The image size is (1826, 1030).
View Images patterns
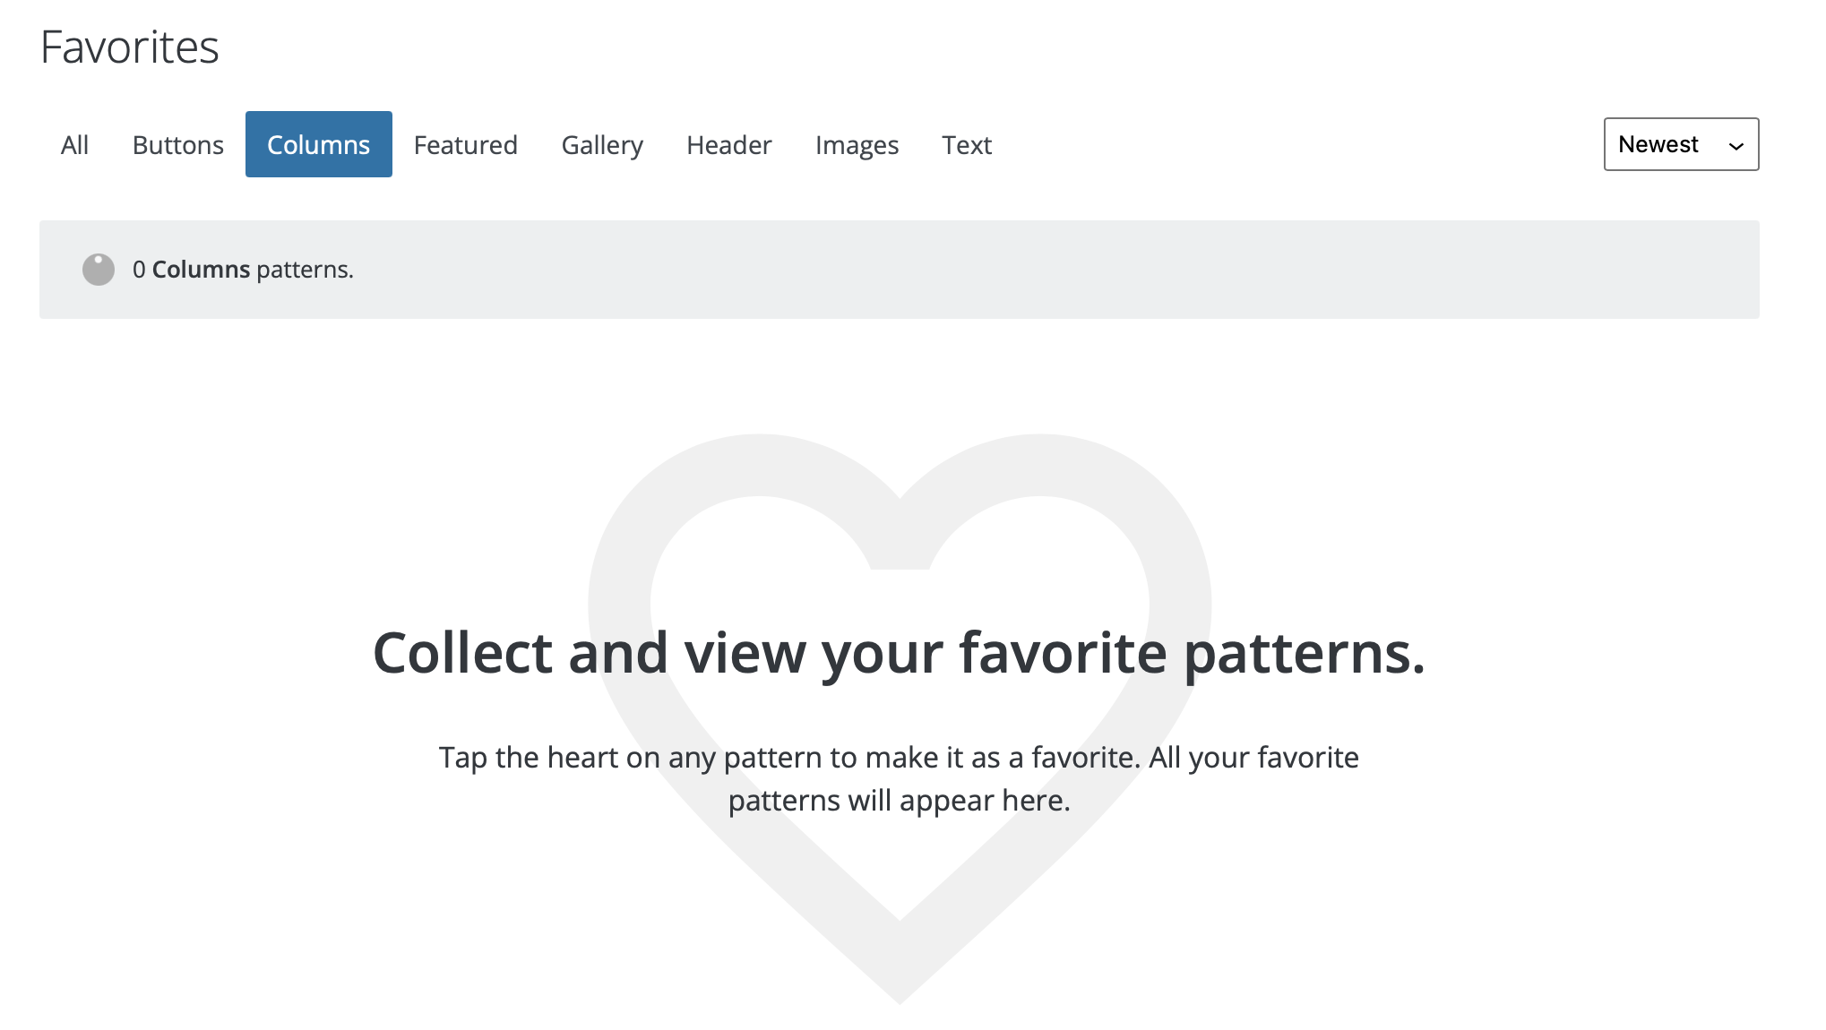click(x=857, y=144)
